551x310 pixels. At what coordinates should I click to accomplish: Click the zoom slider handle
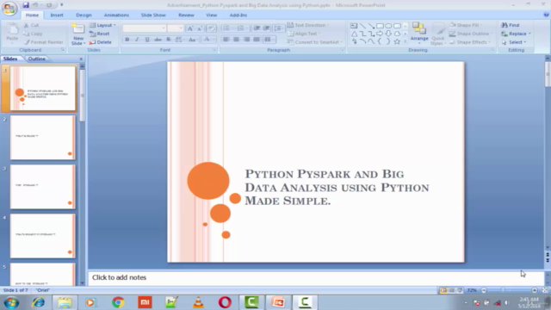[503, 290]
